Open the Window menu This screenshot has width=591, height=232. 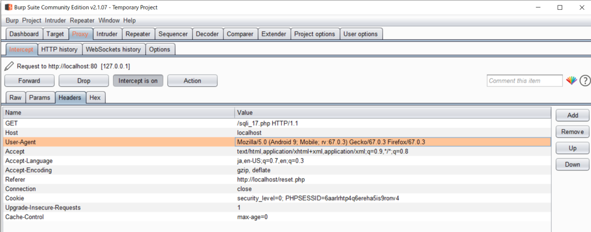pos(109,21)
